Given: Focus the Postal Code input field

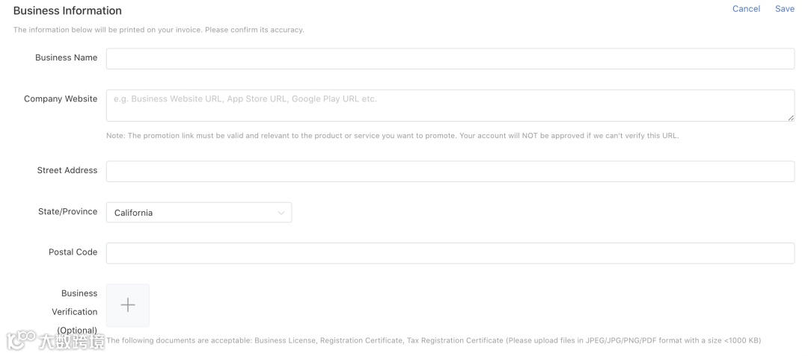Looking at the screenshot, I should point(450,253).
